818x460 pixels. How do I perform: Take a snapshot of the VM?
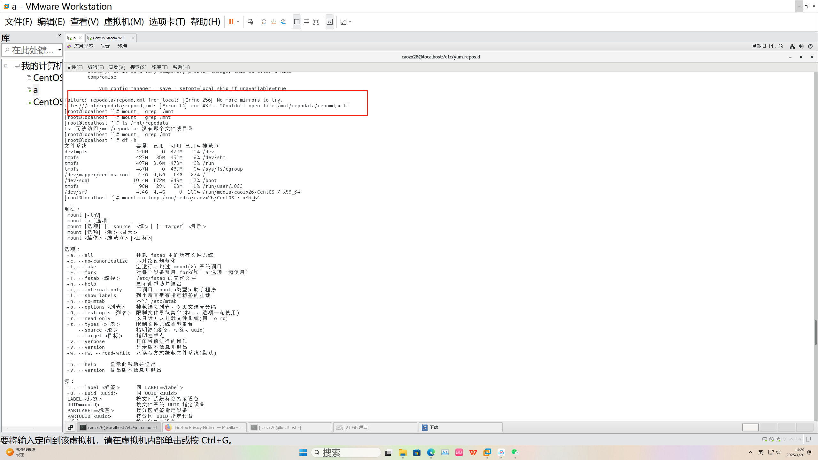pyautogui.click(x=264, y=22)
